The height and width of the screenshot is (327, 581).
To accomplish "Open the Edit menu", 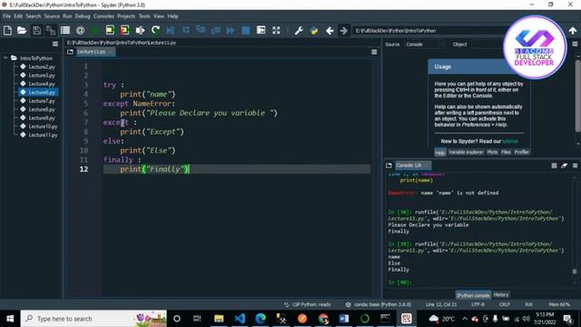I will [x=18, y=16].
